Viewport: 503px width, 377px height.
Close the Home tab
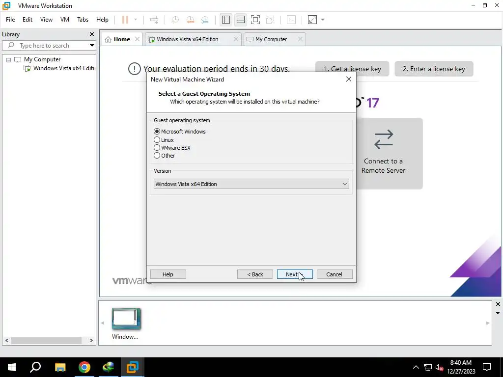click(138, 39)
